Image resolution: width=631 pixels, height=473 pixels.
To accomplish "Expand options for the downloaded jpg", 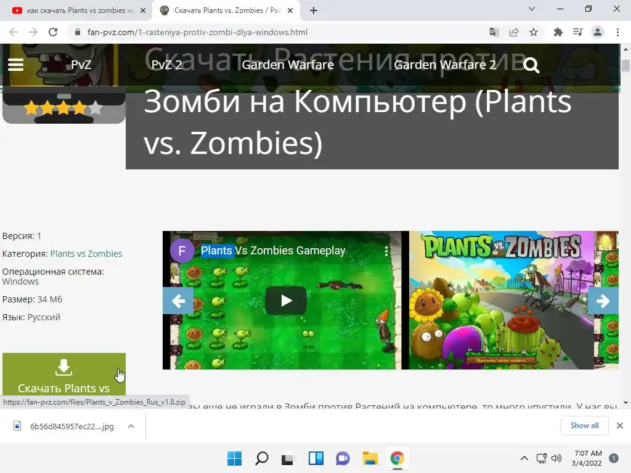I will pyautogui.click(x=131, y=426).
